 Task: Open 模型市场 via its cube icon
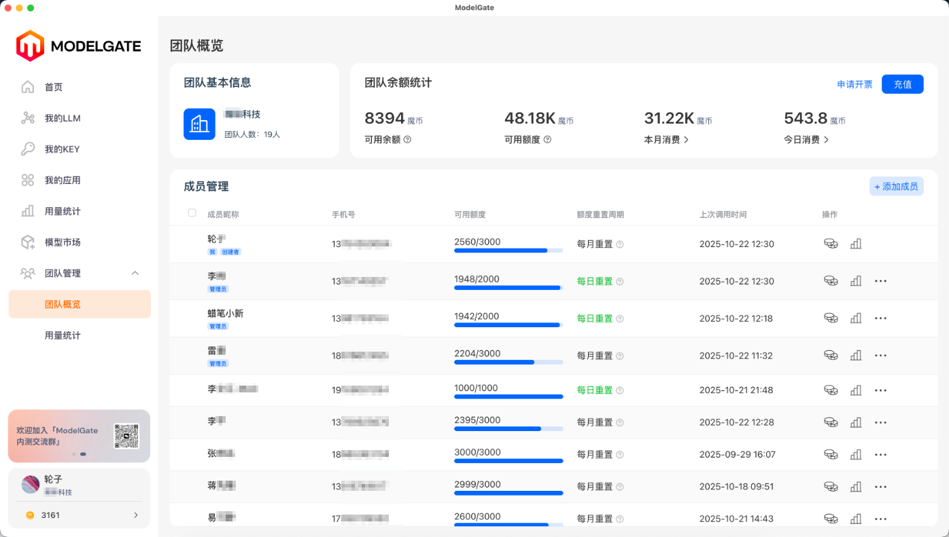(x=27, y=242)
